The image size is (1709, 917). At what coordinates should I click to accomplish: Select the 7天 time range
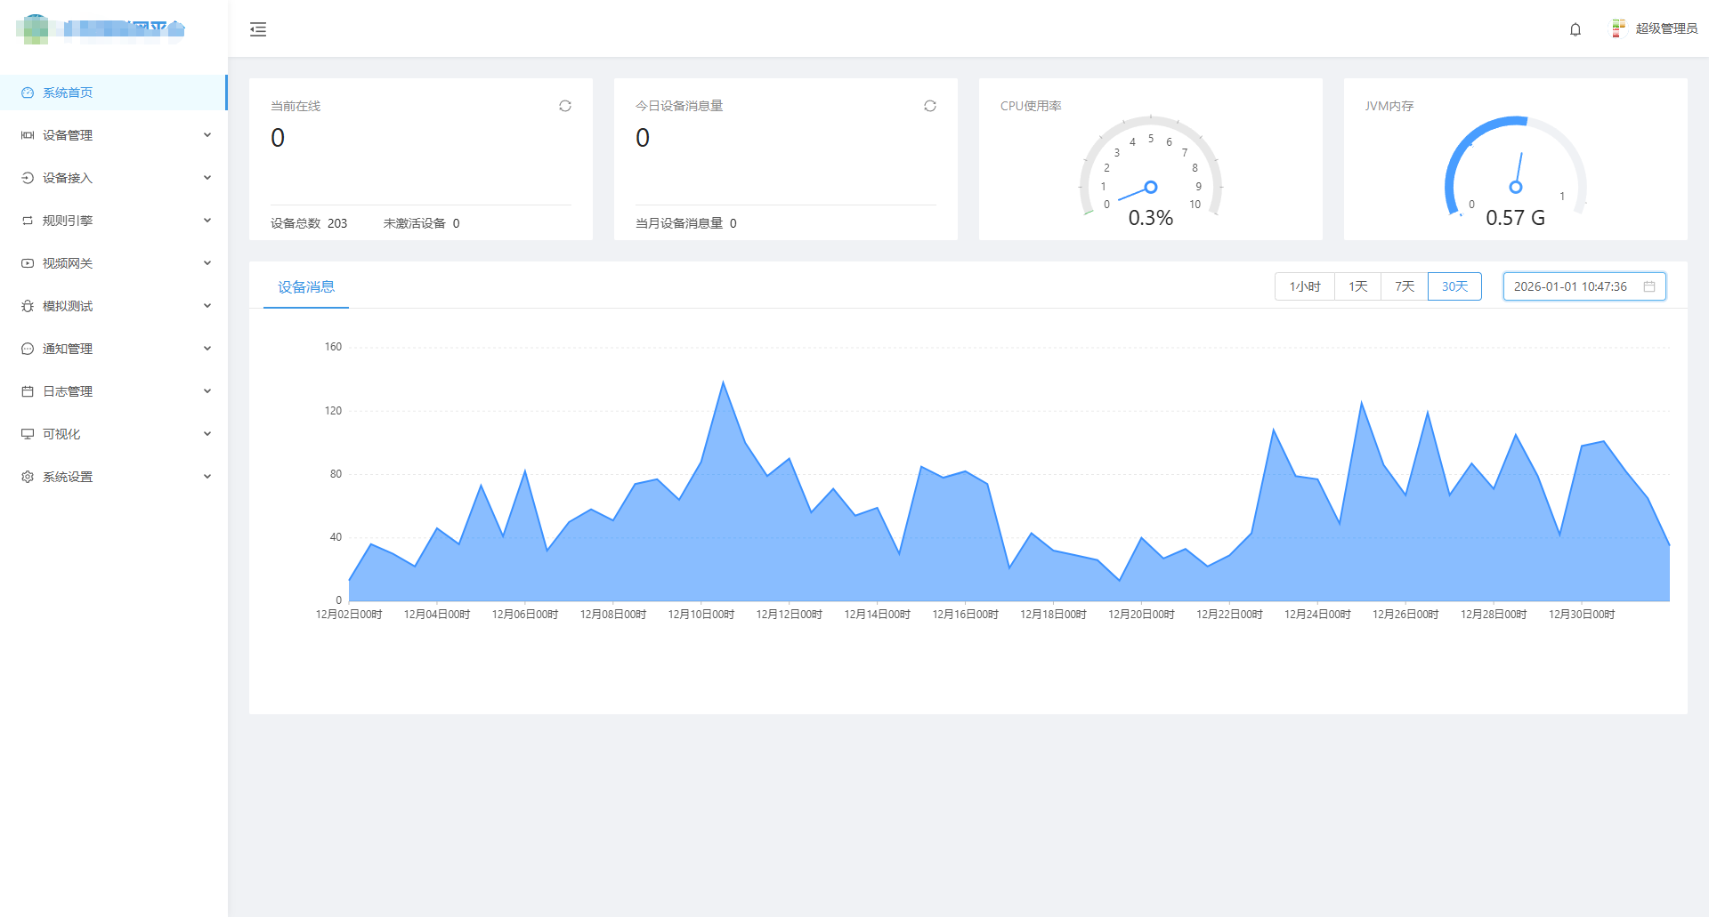click(x=1405, y=286)
